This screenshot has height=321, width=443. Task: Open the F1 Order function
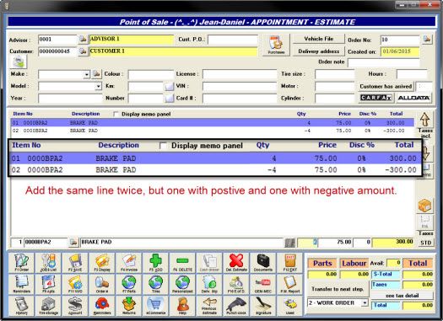coord(22,263)
